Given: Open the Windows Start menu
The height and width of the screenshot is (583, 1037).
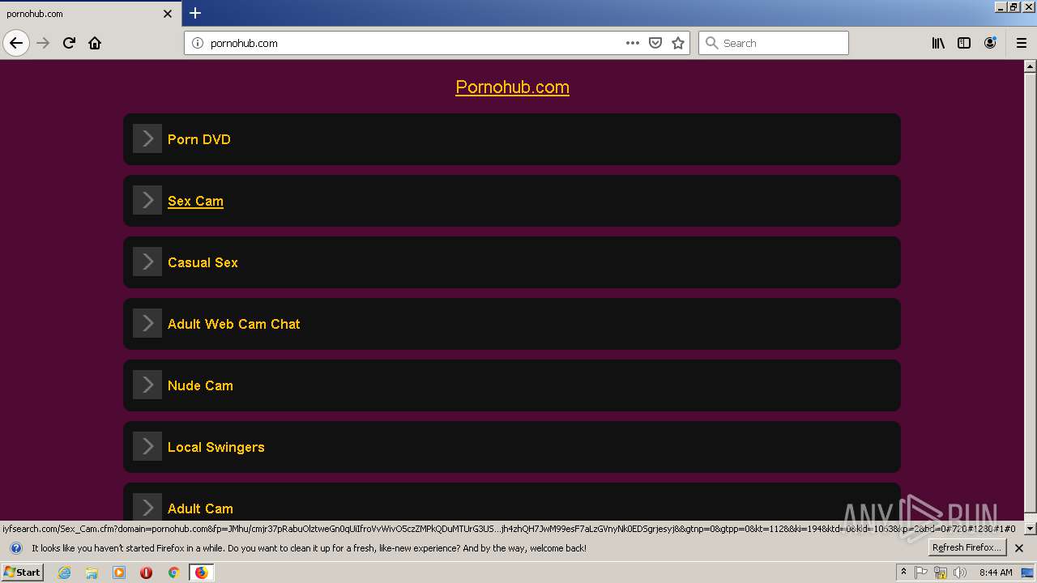Looking at the screenshot, I should tap(22, 572).
